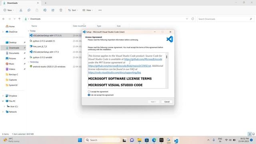
Task: Click the Refresh icon beside address bar
Action: [193, 19]
